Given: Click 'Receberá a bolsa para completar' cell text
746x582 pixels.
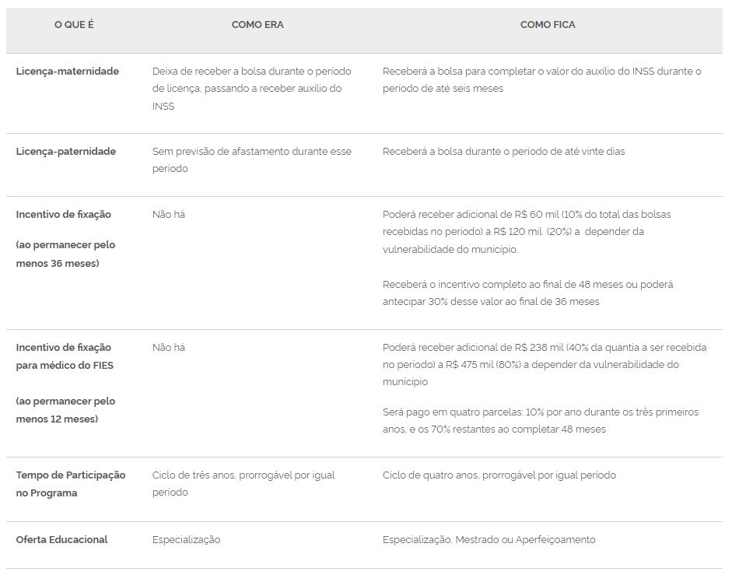Looking at the screenshot, I should pos(542,80).
